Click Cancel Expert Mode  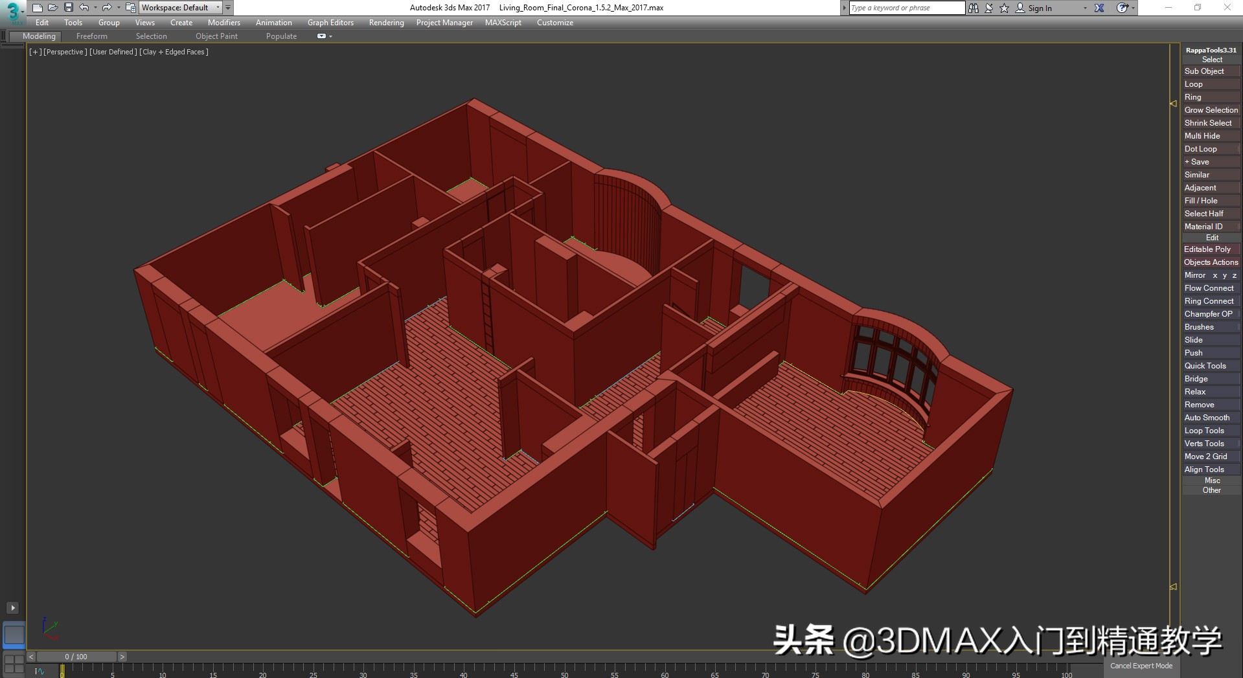(1141, 666)
